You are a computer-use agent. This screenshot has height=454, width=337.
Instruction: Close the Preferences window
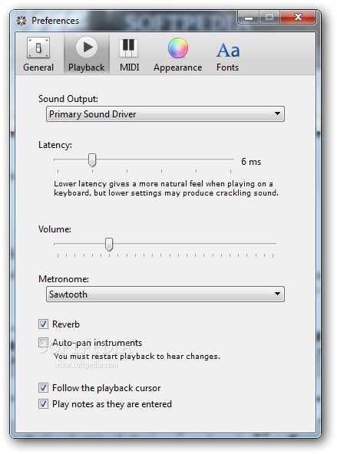(298, 18)
